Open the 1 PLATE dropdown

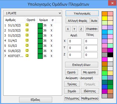click(33, 13)
